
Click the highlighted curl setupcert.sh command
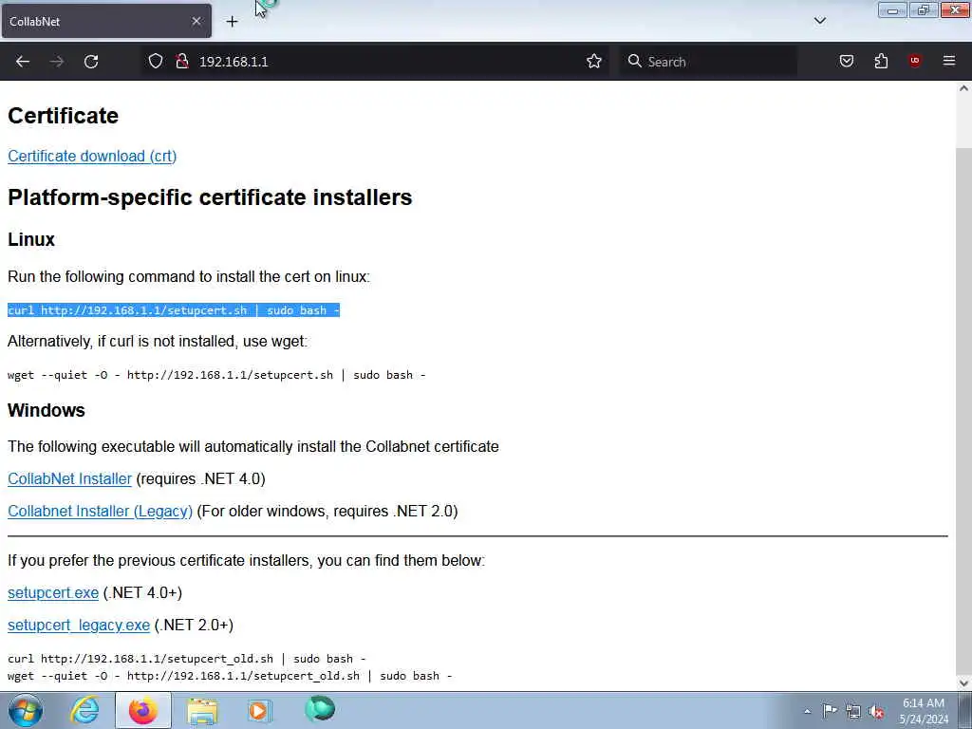click(174, 310)
